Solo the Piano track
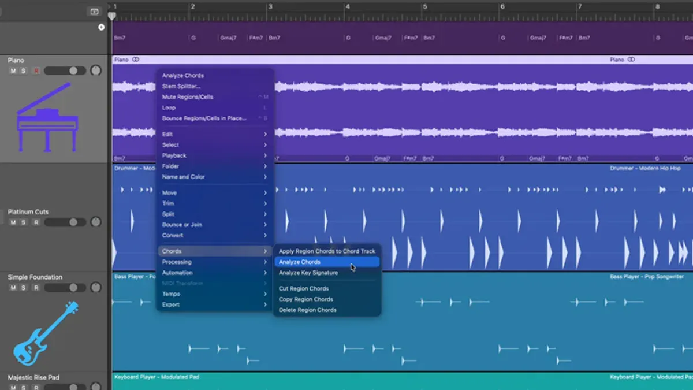 pyautogui.click(x=24, y=70)
